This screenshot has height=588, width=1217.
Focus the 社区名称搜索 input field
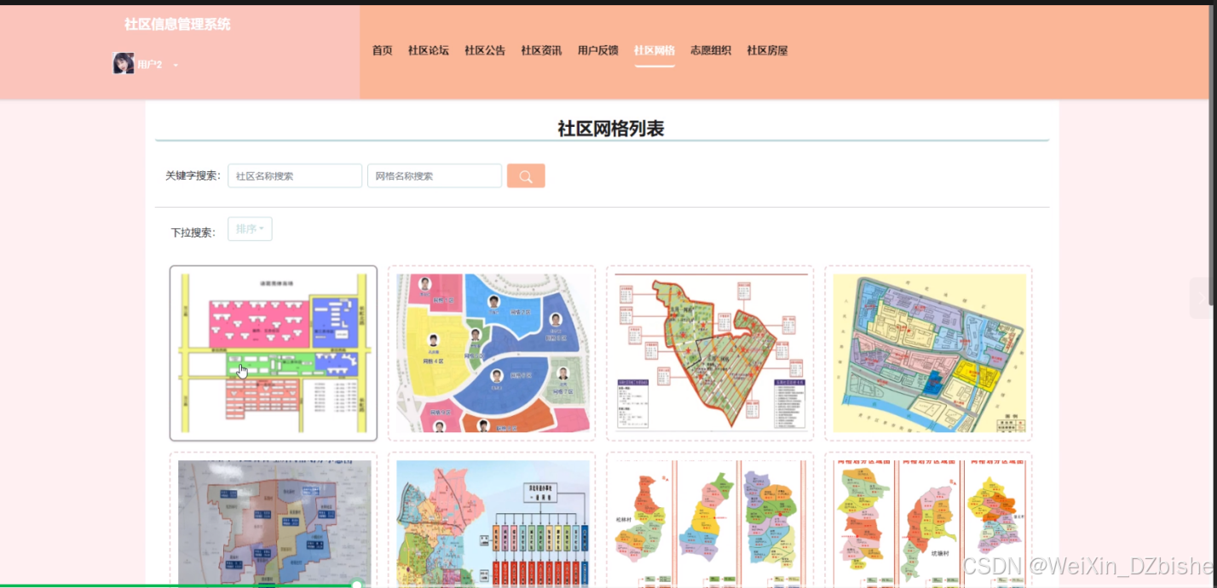pos(295,176)
